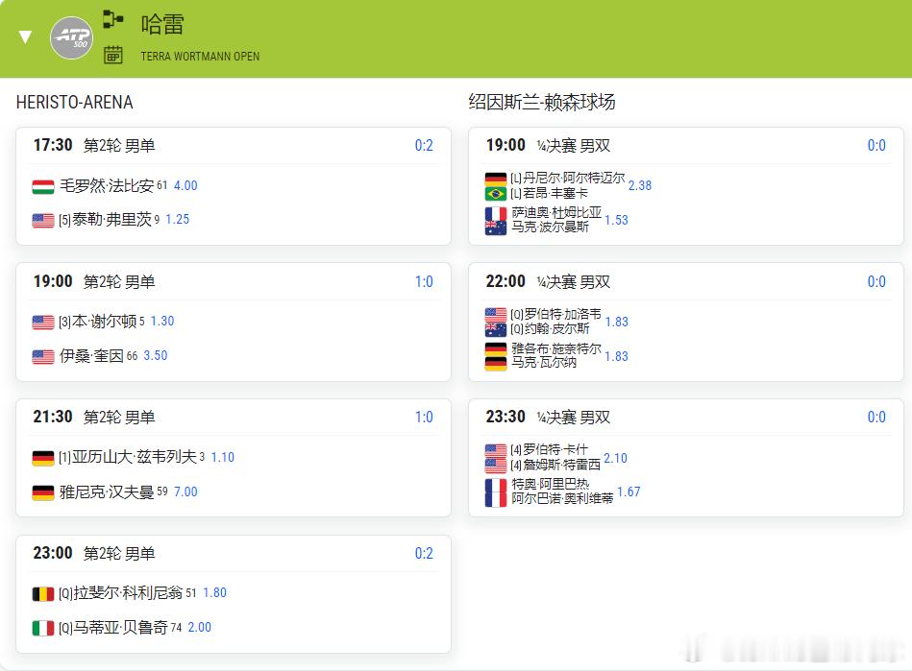Viewport: 912px width, 671px height.
Task: Click Belgium flag beside 拉斐尔·科利尼翁
Action: [x=43, y=594]
